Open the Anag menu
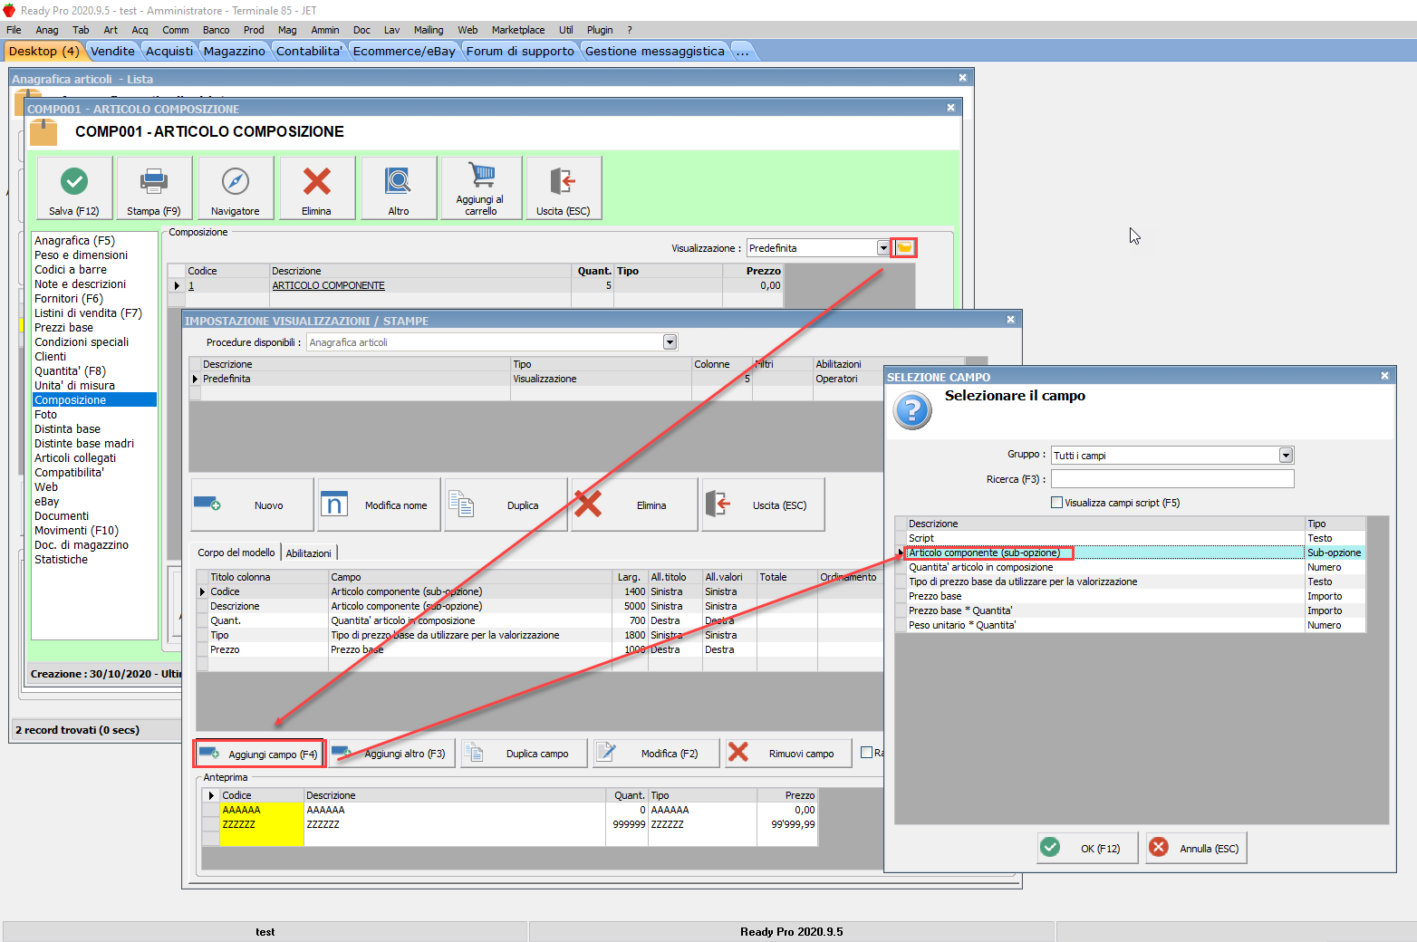 tap(47, 30)
